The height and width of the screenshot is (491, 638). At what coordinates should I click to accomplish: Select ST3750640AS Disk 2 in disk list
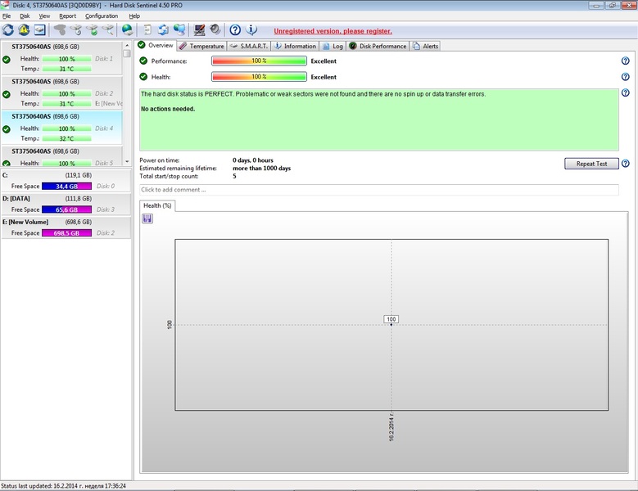pos(61,93)
